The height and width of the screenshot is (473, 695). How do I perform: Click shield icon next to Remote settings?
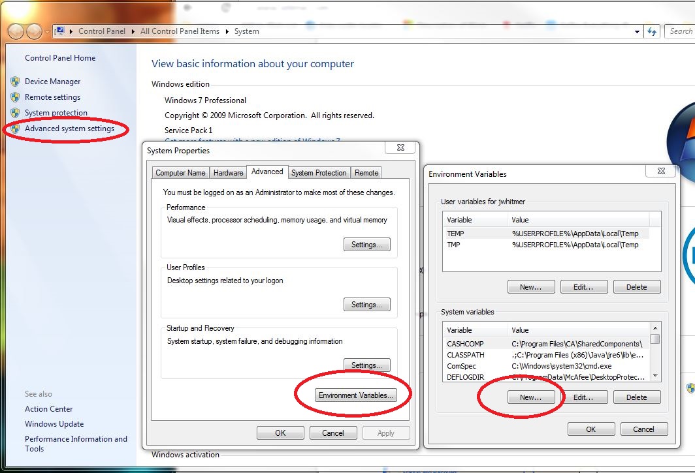pyautogui.click(x=15, y=97)
